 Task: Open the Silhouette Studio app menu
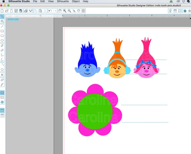click(x=19, y=1)
